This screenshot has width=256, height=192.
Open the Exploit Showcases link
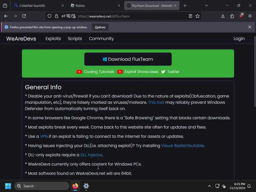pos(141,72)
